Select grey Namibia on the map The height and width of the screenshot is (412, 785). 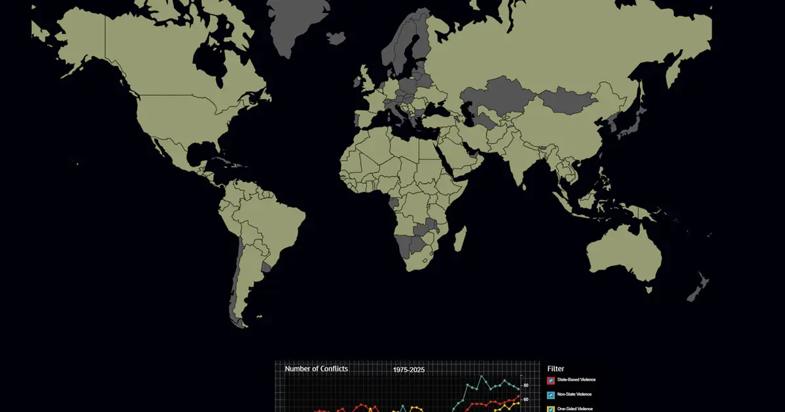tap(403, 245)
